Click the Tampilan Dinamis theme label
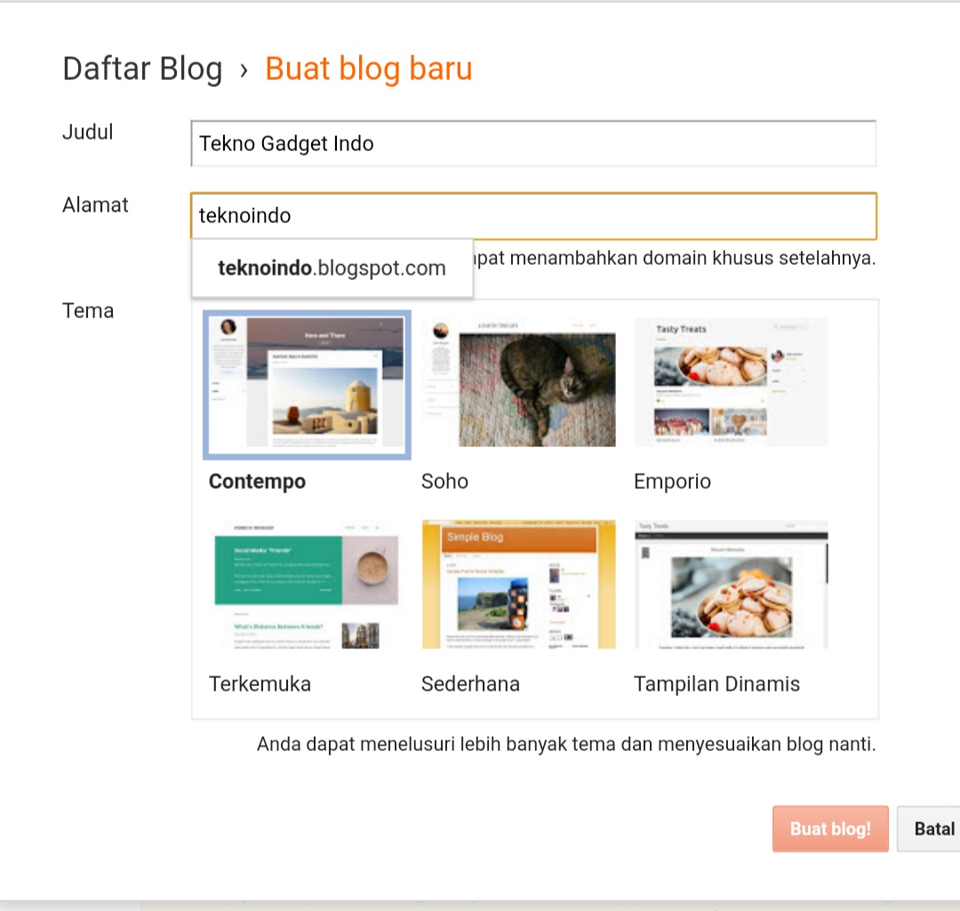This screenshot has width=960, height=911. click(716, 683)
